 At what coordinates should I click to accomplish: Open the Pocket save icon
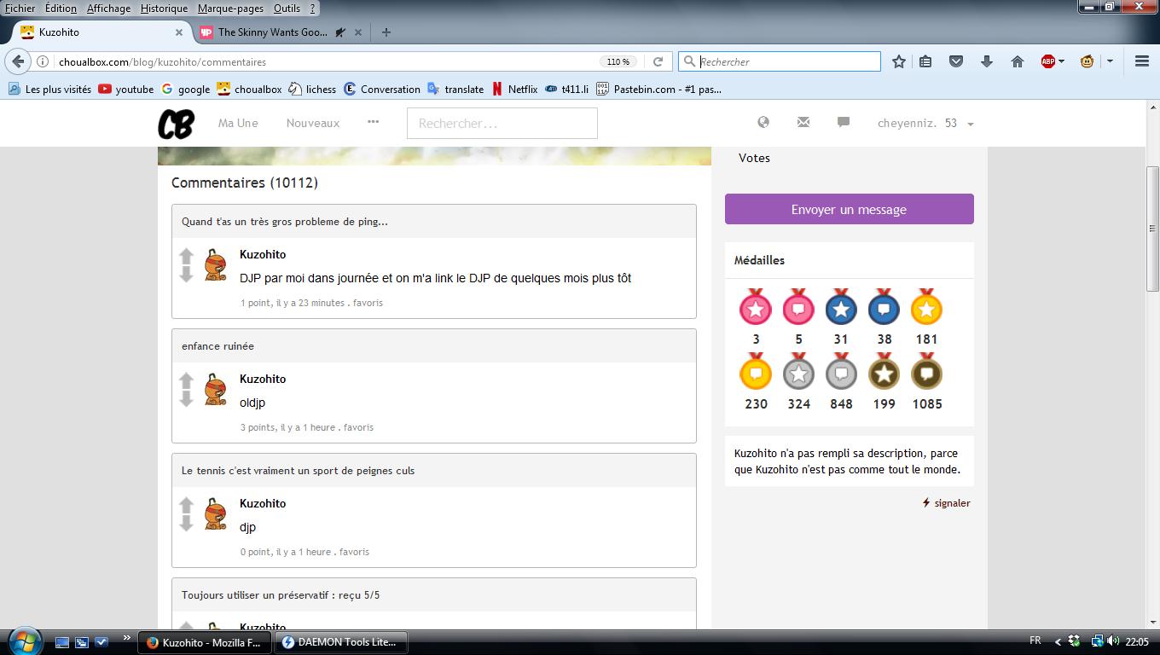click(x=956, y=61)
